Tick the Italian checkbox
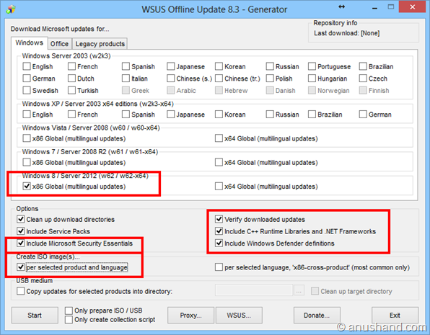 tap(126, 79)
